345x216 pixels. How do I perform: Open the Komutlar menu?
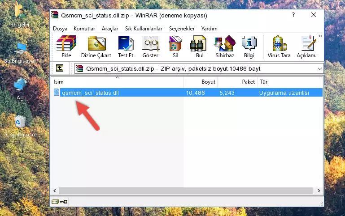[84, 29]
